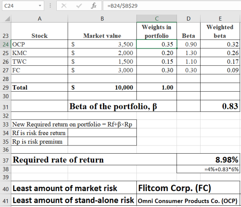Click the weight 0.35 cell

(x=157, y=44)
